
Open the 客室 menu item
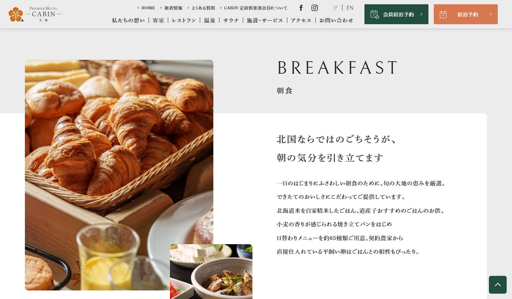(158, 20)
